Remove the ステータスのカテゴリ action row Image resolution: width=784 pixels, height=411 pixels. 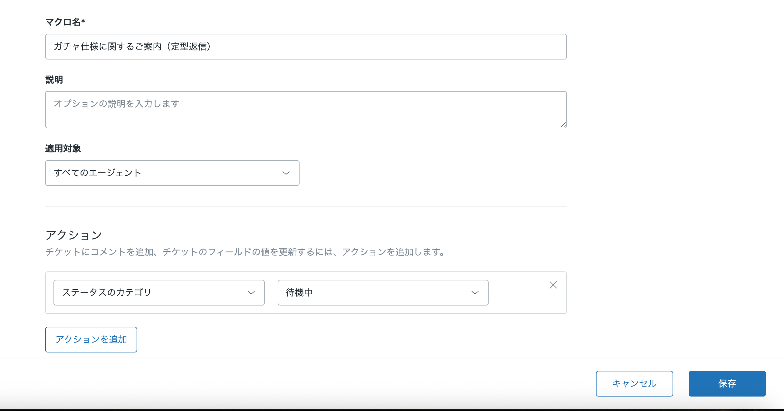553,285
